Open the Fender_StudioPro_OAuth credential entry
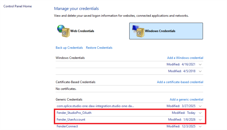This screenshot has height=130, width=227. click(73, 113)
